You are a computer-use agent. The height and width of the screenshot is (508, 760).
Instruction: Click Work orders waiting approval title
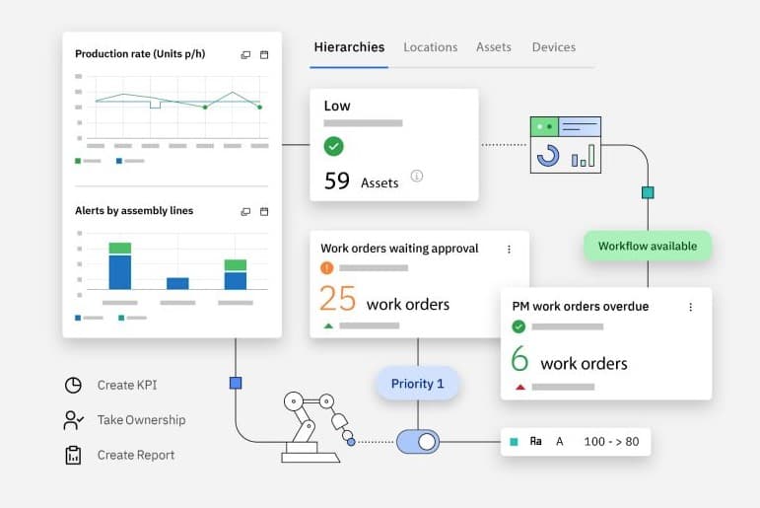(x=399, y=249)
